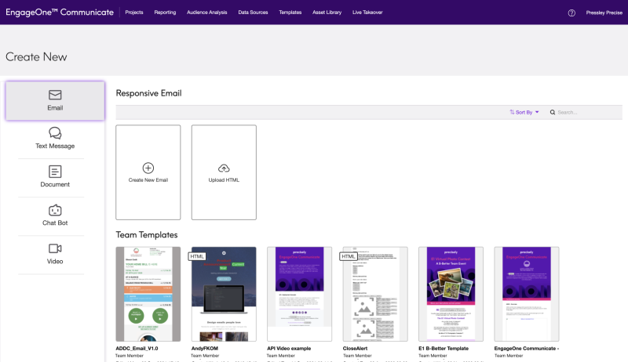Click the CloseAlert template name
This screenshot has width=628, height=362.
[x=355, y=349]
